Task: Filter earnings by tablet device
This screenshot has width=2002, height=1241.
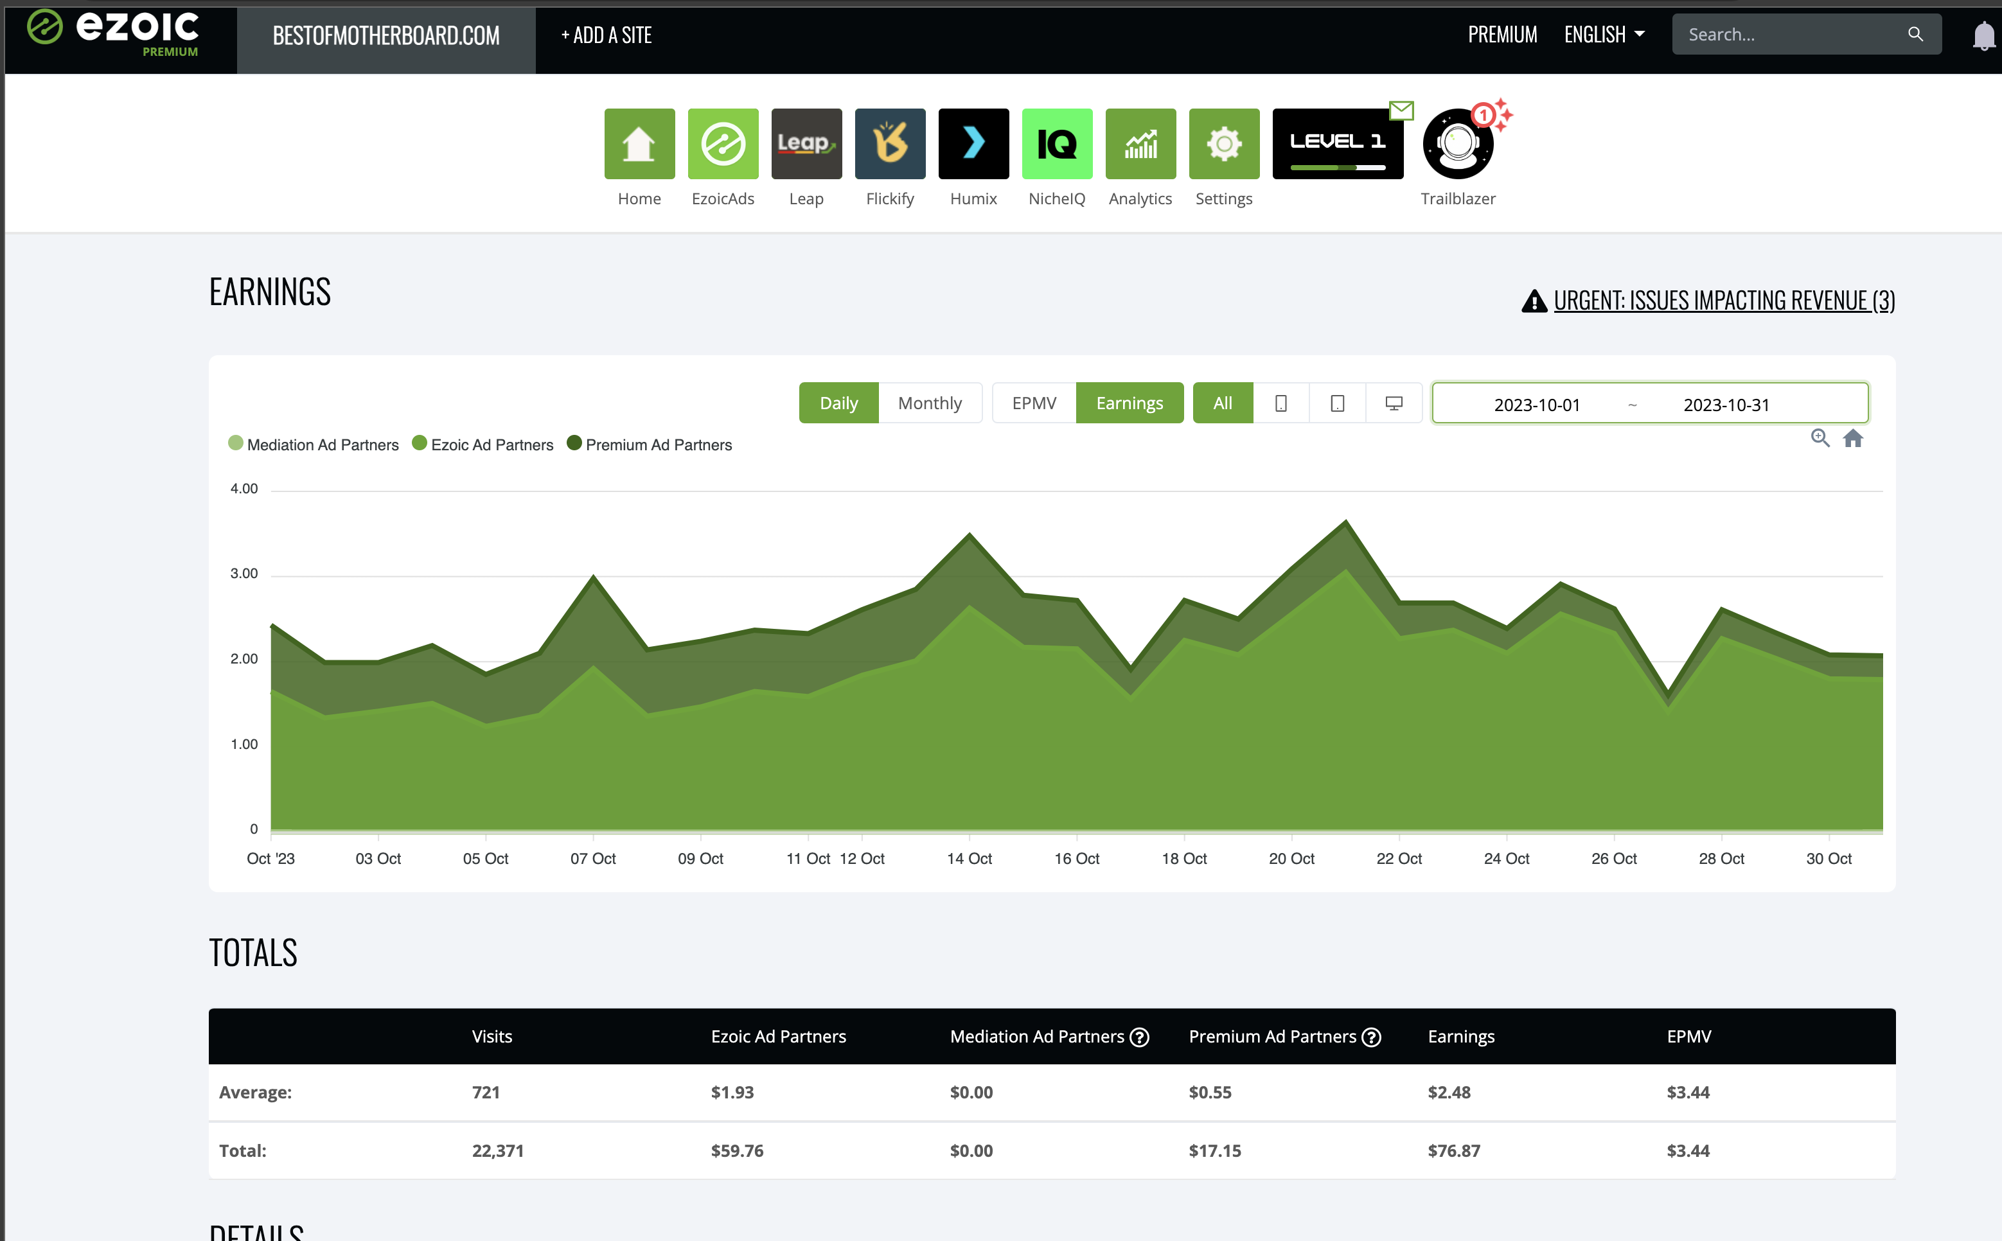Action: pyautogui.click(x=1337, y=403)
